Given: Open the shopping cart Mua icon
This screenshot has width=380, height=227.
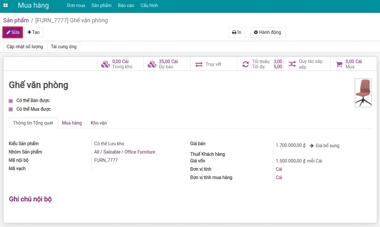Looking at the screenshot, I should [339, 64].
